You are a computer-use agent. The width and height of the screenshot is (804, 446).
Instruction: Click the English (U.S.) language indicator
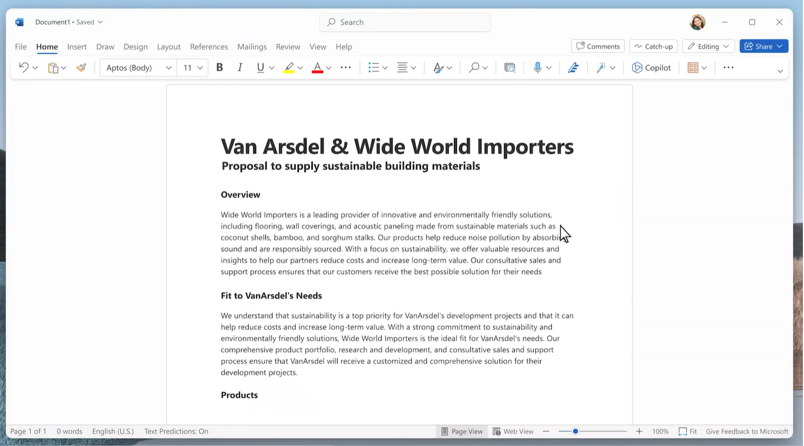coord(113,432)
